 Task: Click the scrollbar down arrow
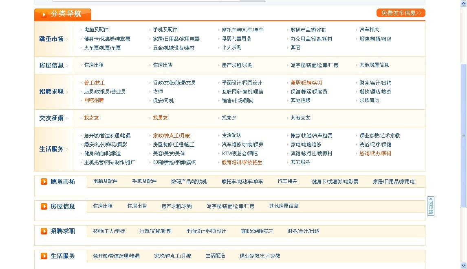coord(464,266)
